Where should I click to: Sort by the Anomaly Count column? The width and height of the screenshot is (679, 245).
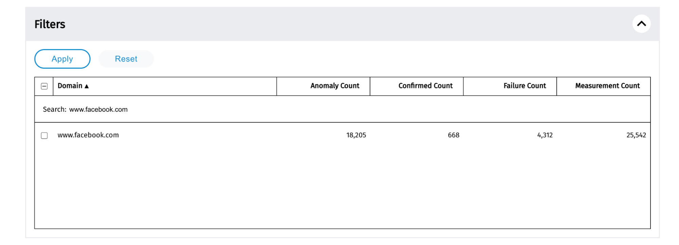(x=335, y=86)
